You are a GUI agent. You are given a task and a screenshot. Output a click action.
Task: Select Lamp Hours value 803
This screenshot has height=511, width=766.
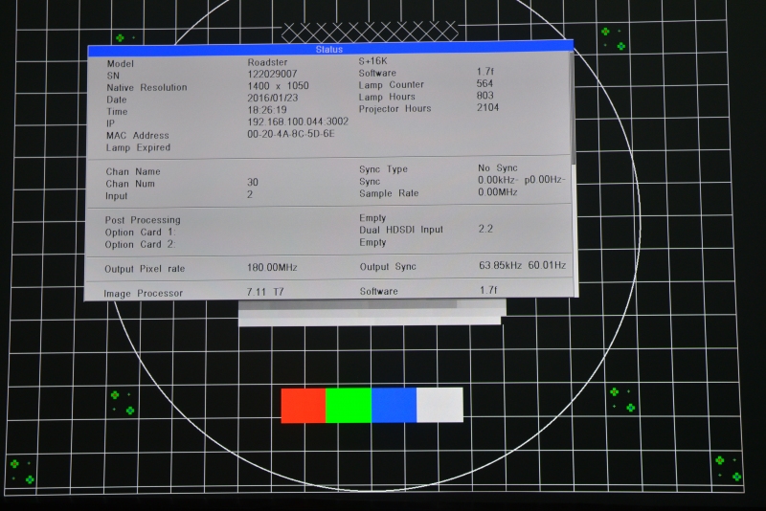(x=485, y=96)
